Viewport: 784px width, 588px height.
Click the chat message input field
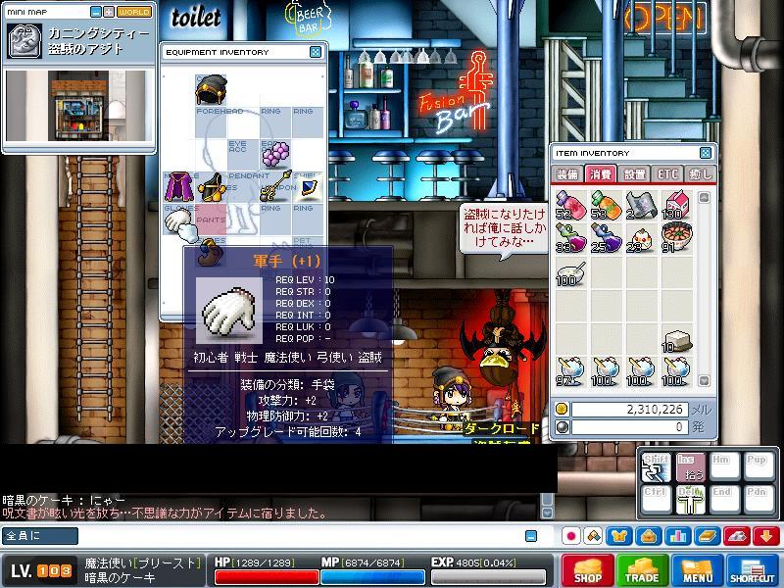(301, 536)
